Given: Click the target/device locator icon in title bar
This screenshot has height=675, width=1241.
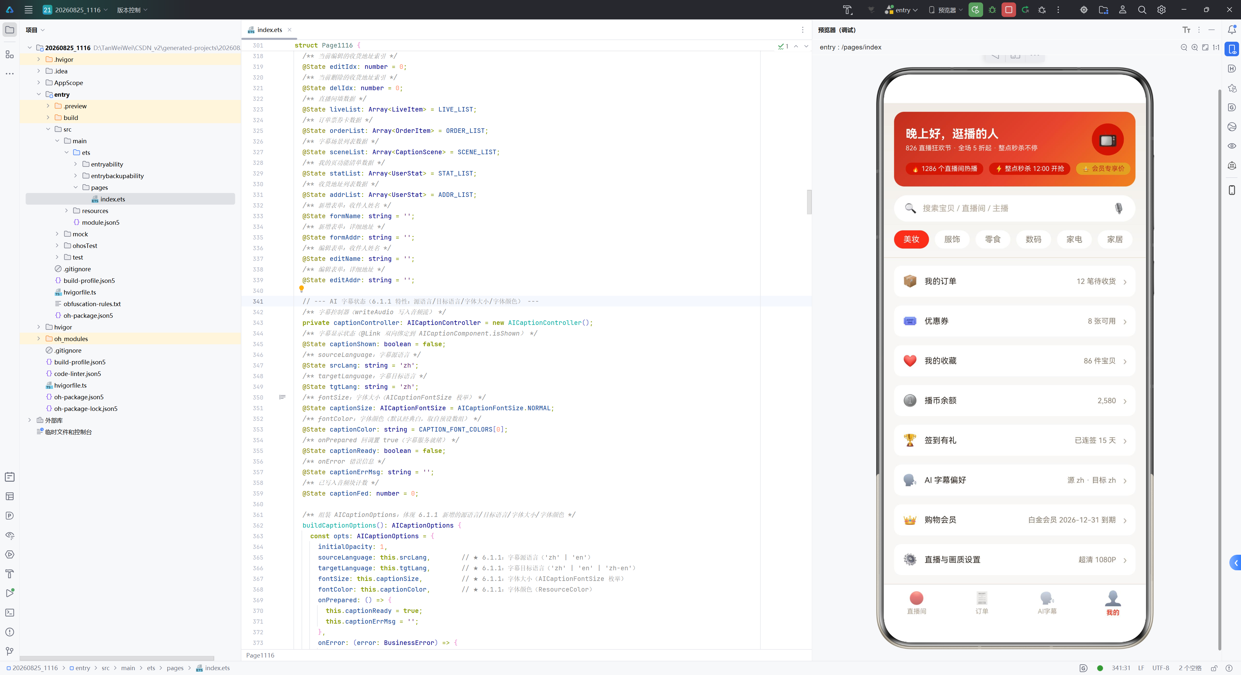Looking at the screenshot, I should (1084, 10).
